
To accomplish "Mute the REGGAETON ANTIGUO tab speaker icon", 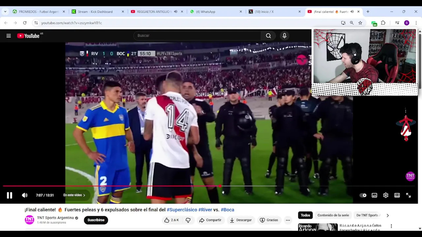I will click(x=176, y=12).
